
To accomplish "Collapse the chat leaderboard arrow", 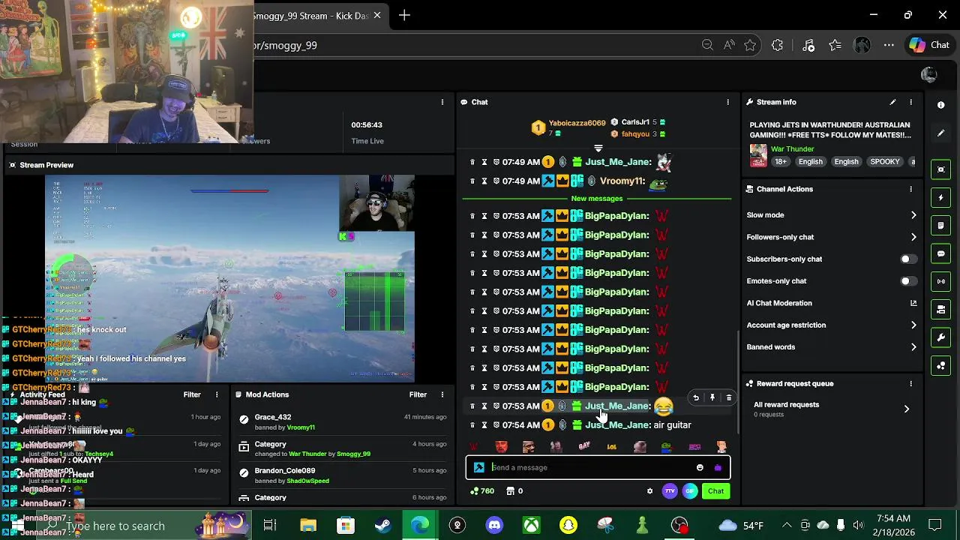I will (598, 148).
